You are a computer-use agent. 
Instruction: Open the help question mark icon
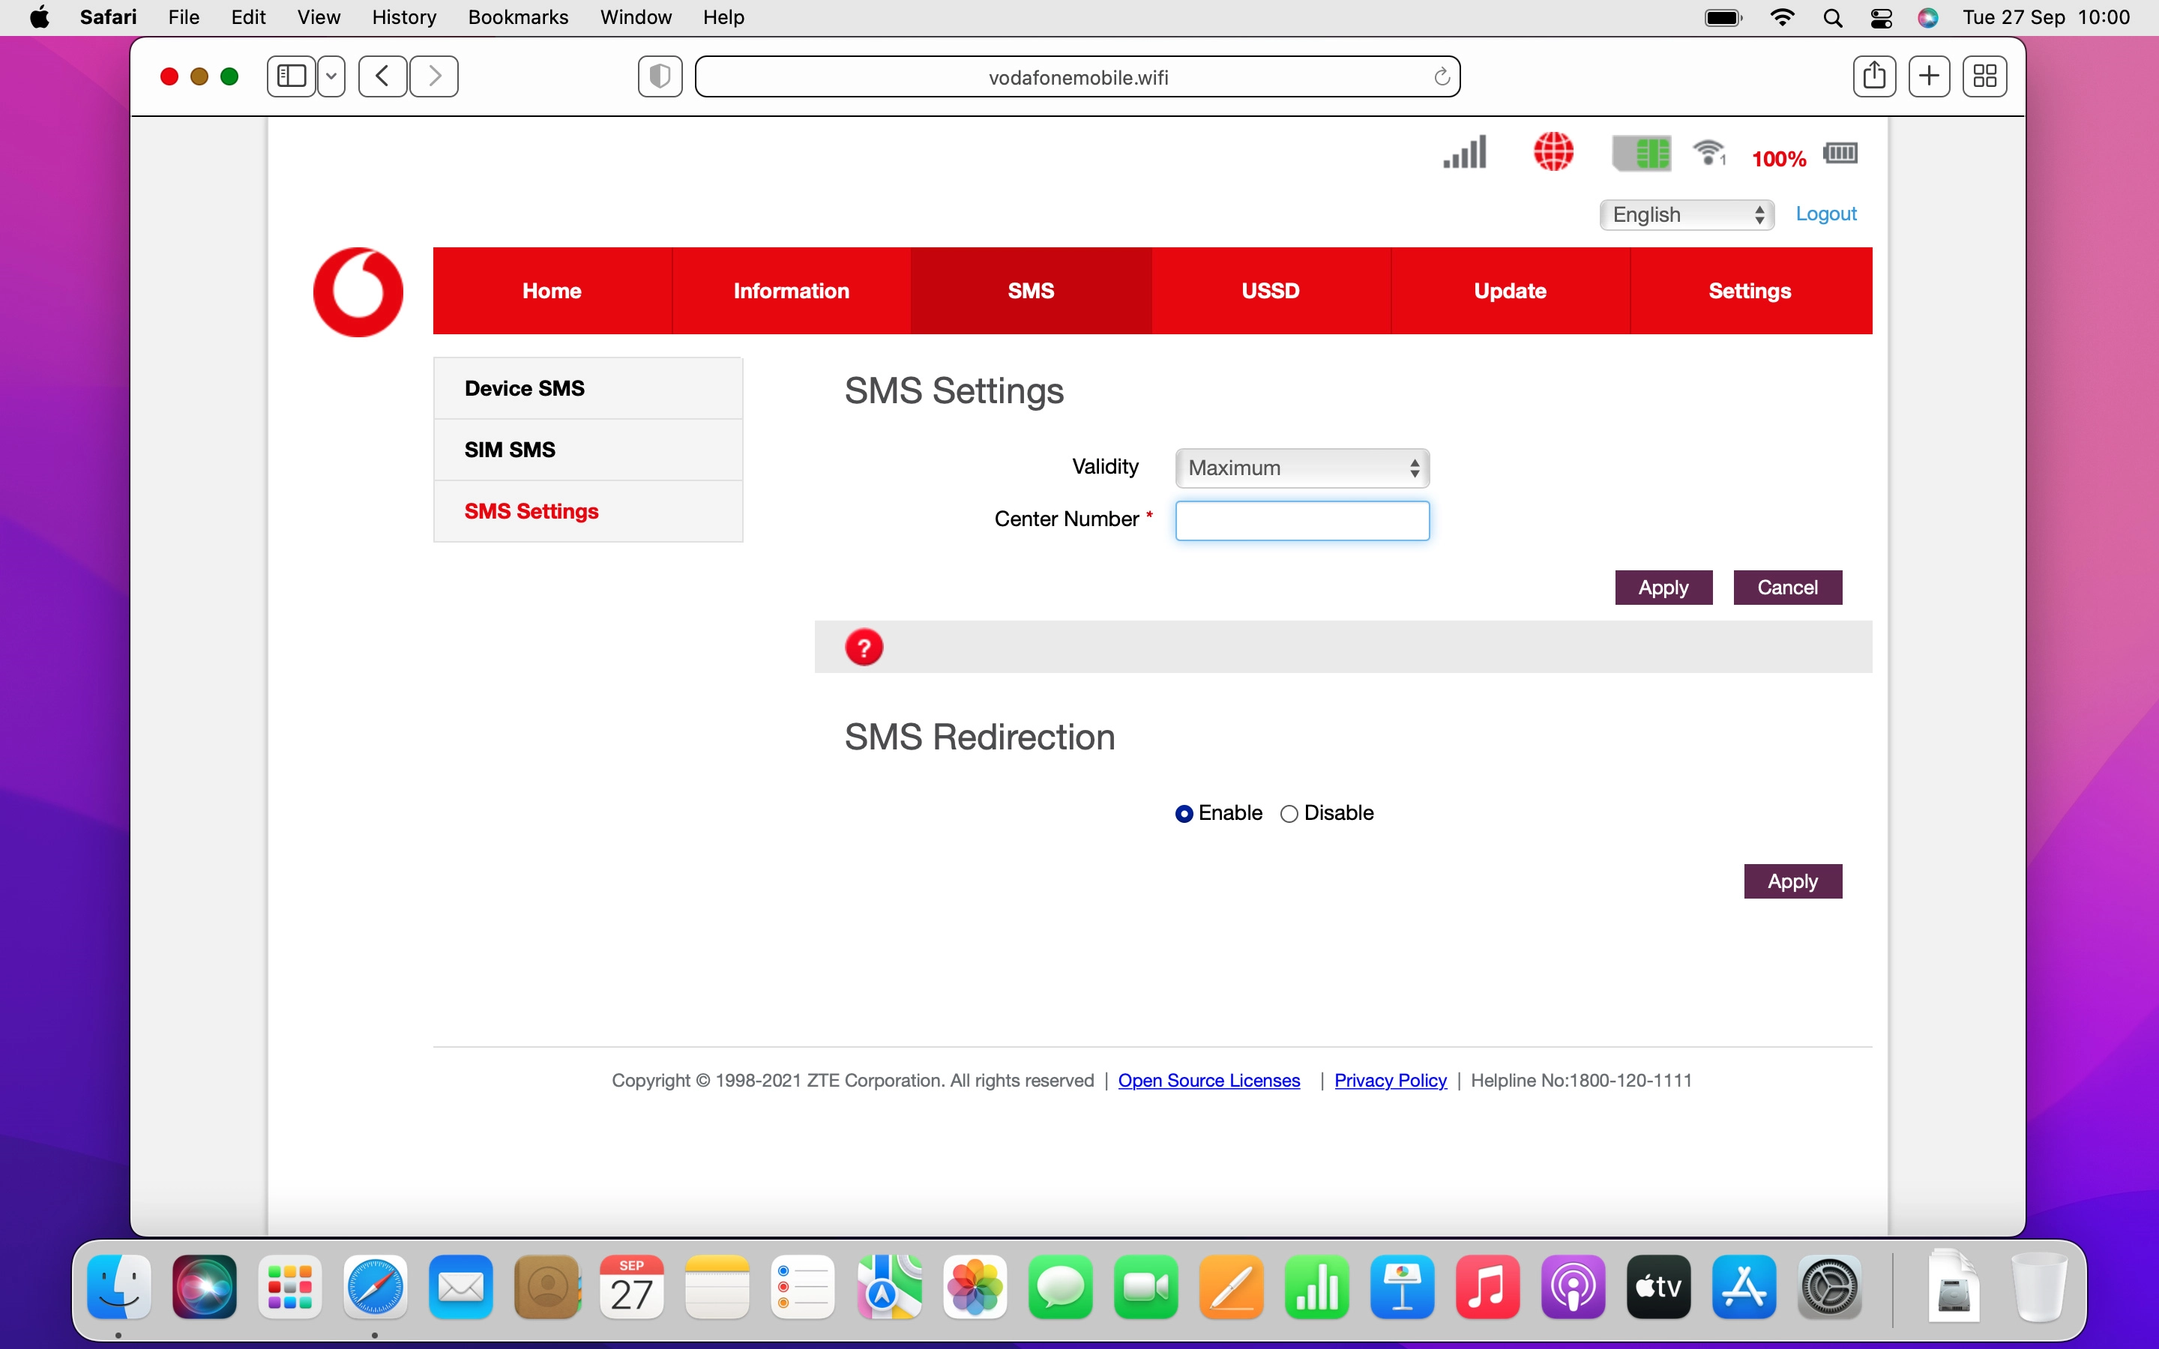[x=864, y=646]
